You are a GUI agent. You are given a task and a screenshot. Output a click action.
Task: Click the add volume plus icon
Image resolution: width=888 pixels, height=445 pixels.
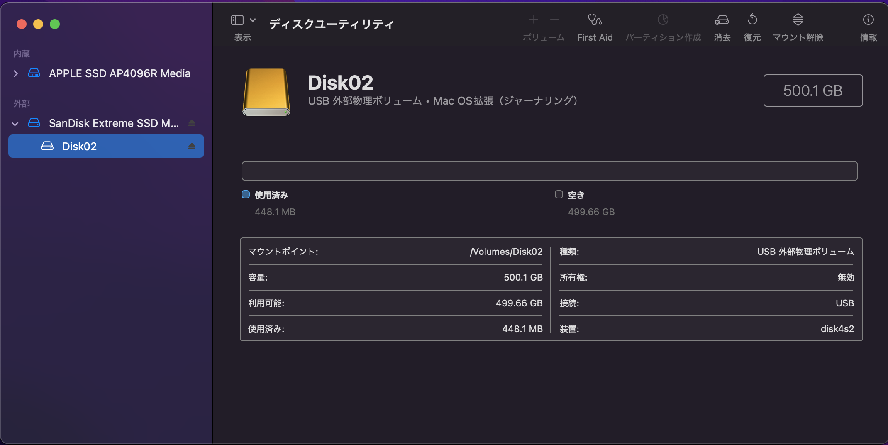pos(534,20)
